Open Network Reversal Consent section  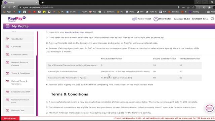(x=18, y=64)
